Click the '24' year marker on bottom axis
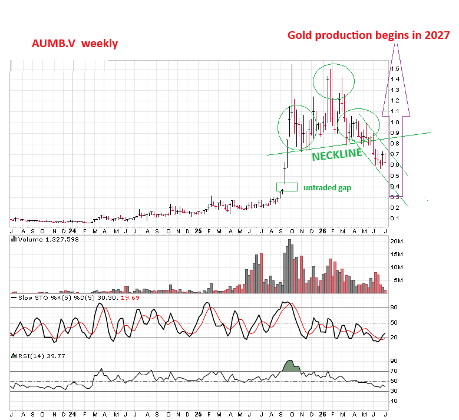This screenshot has width=459, height=420. click(72, 415)
